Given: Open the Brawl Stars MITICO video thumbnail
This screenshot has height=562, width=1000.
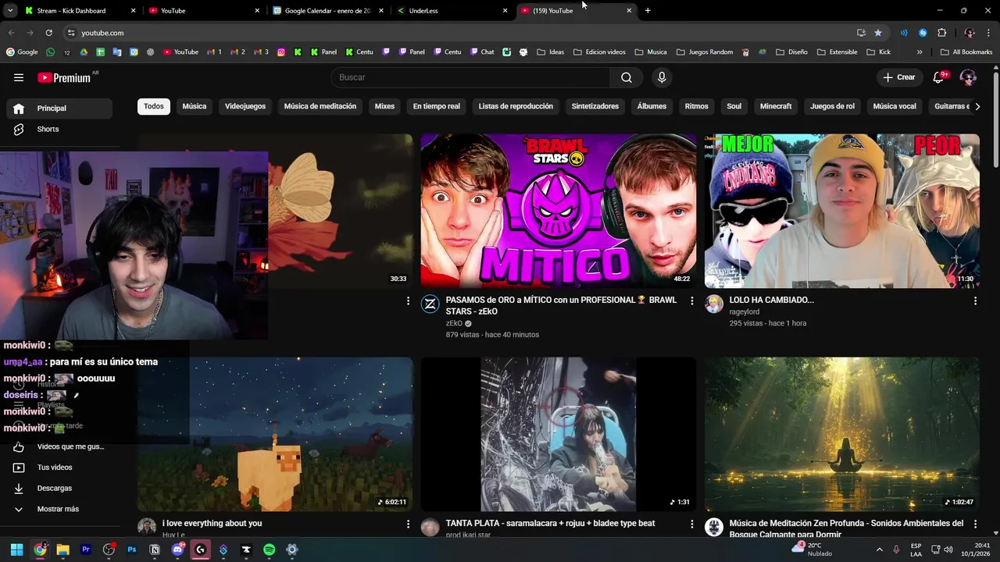Looking at the screenshot, I should tap(558, 211).
